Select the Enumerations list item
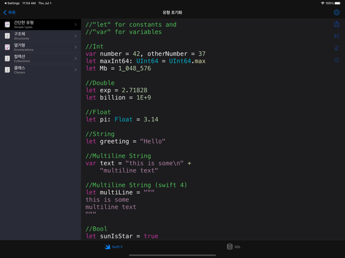 click(x=40, y=47)
